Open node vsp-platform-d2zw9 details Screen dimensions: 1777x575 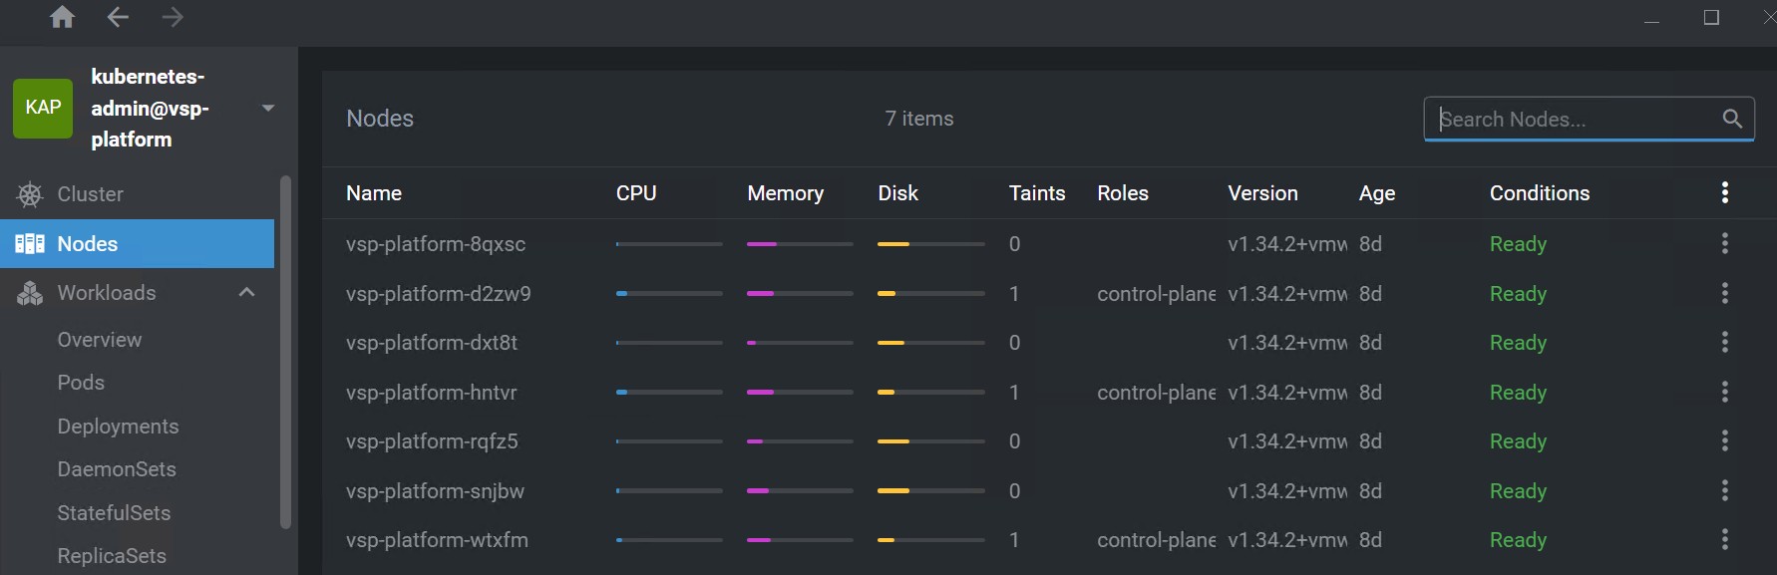pyautogui.click(x=439, y=294)
